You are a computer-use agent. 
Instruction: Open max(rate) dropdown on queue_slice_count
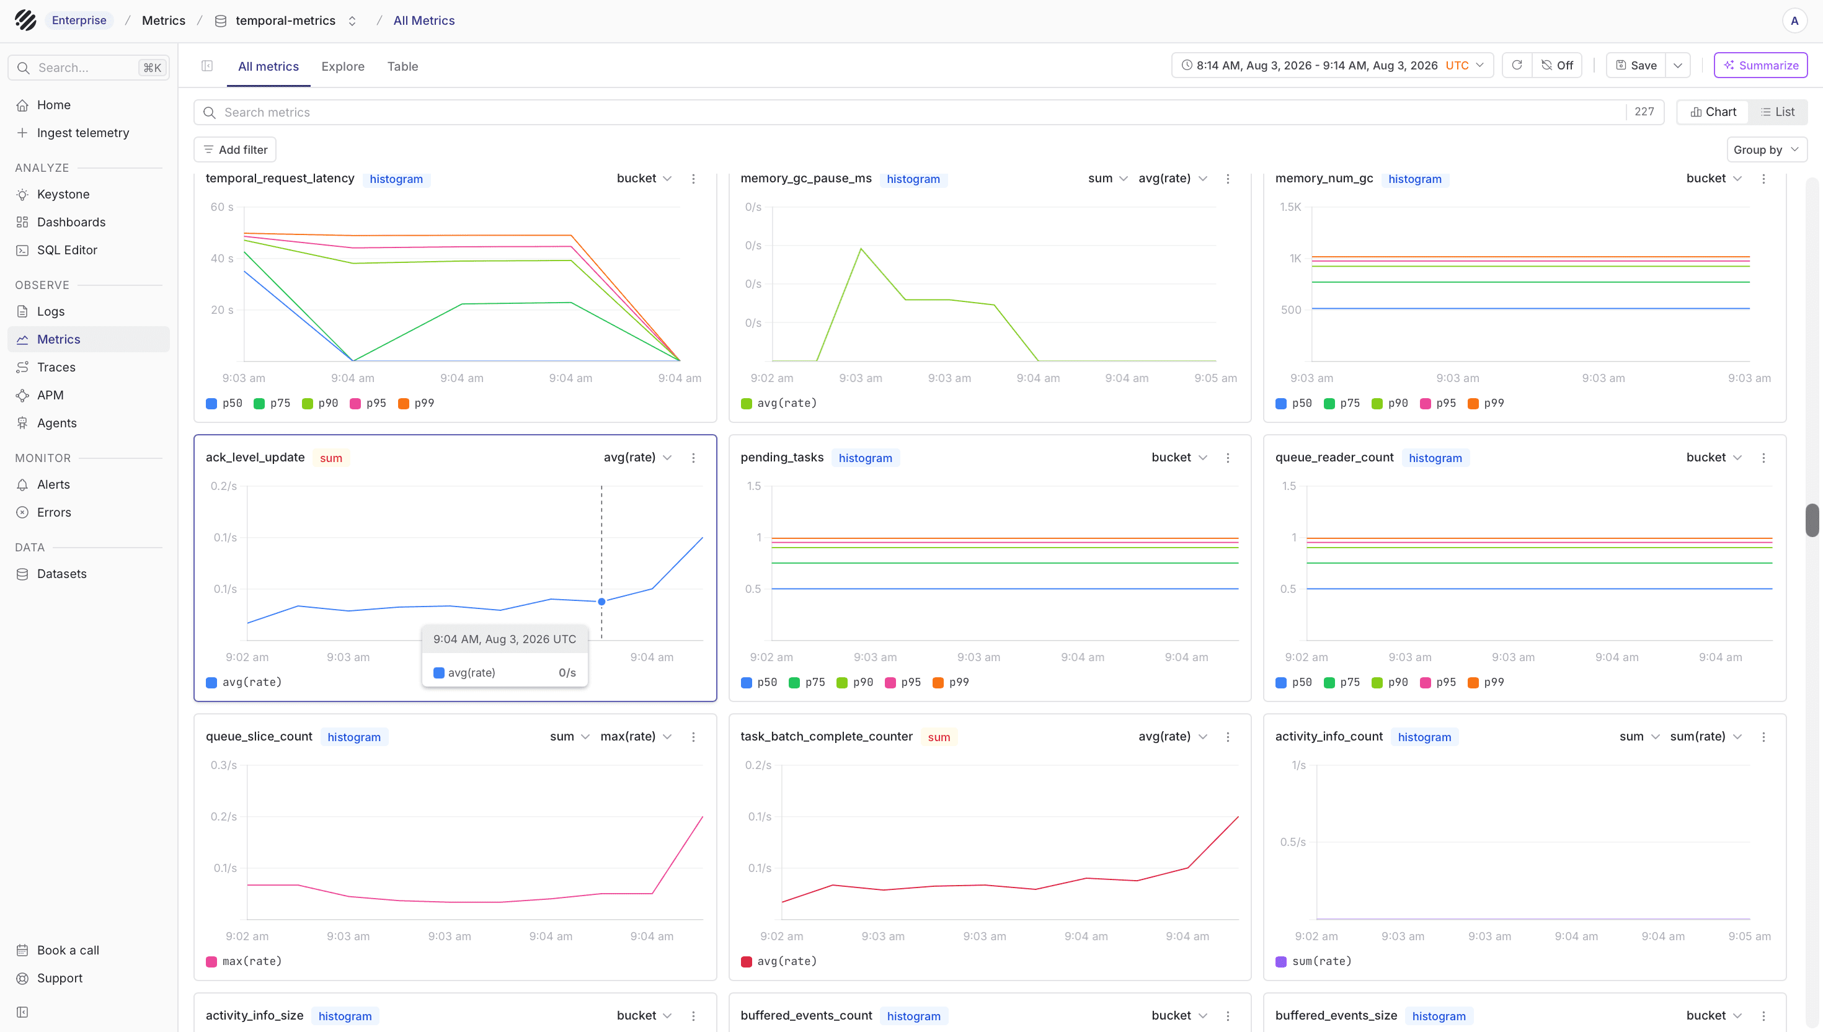pyautogui.click(x=636, y=737)
